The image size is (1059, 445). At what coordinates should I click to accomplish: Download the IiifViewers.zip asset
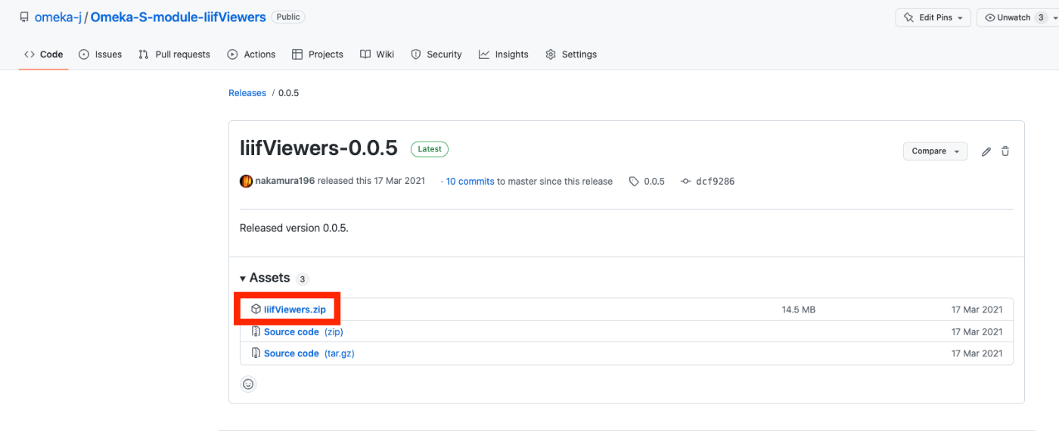295,310
